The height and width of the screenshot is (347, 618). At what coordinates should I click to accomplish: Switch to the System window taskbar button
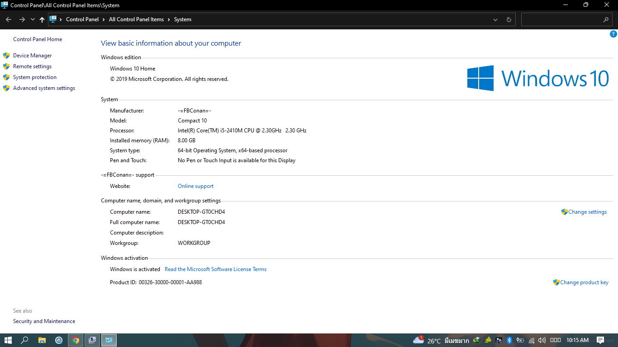(109, 340)
